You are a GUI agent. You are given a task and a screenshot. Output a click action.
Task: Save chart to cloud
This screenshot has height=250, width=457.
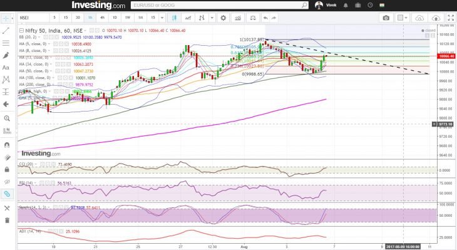tap(436, 18)
